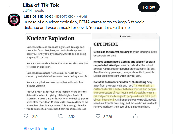This screenshot has width=173, height=134.
Task: Open the tweet's three-dot more menu
Action: [157, 16]
